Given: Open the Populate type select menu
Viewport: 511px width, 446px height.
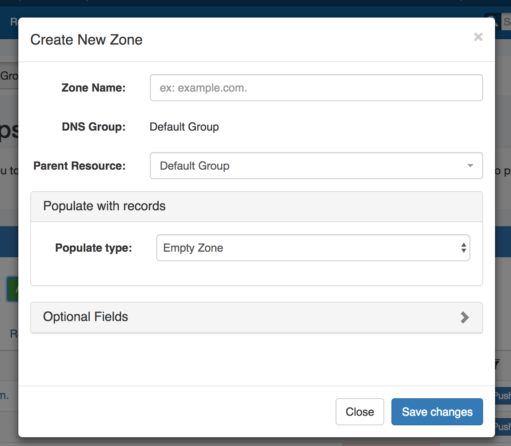Looking at the screenshot, I should [x=313, y=248].
